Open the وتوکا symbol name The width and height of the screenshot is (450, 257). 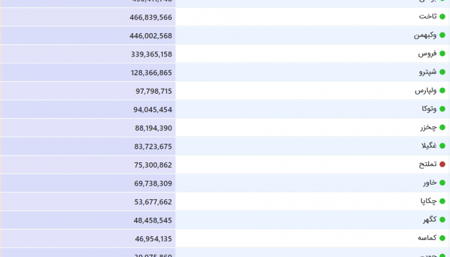(x=427, y=109)
